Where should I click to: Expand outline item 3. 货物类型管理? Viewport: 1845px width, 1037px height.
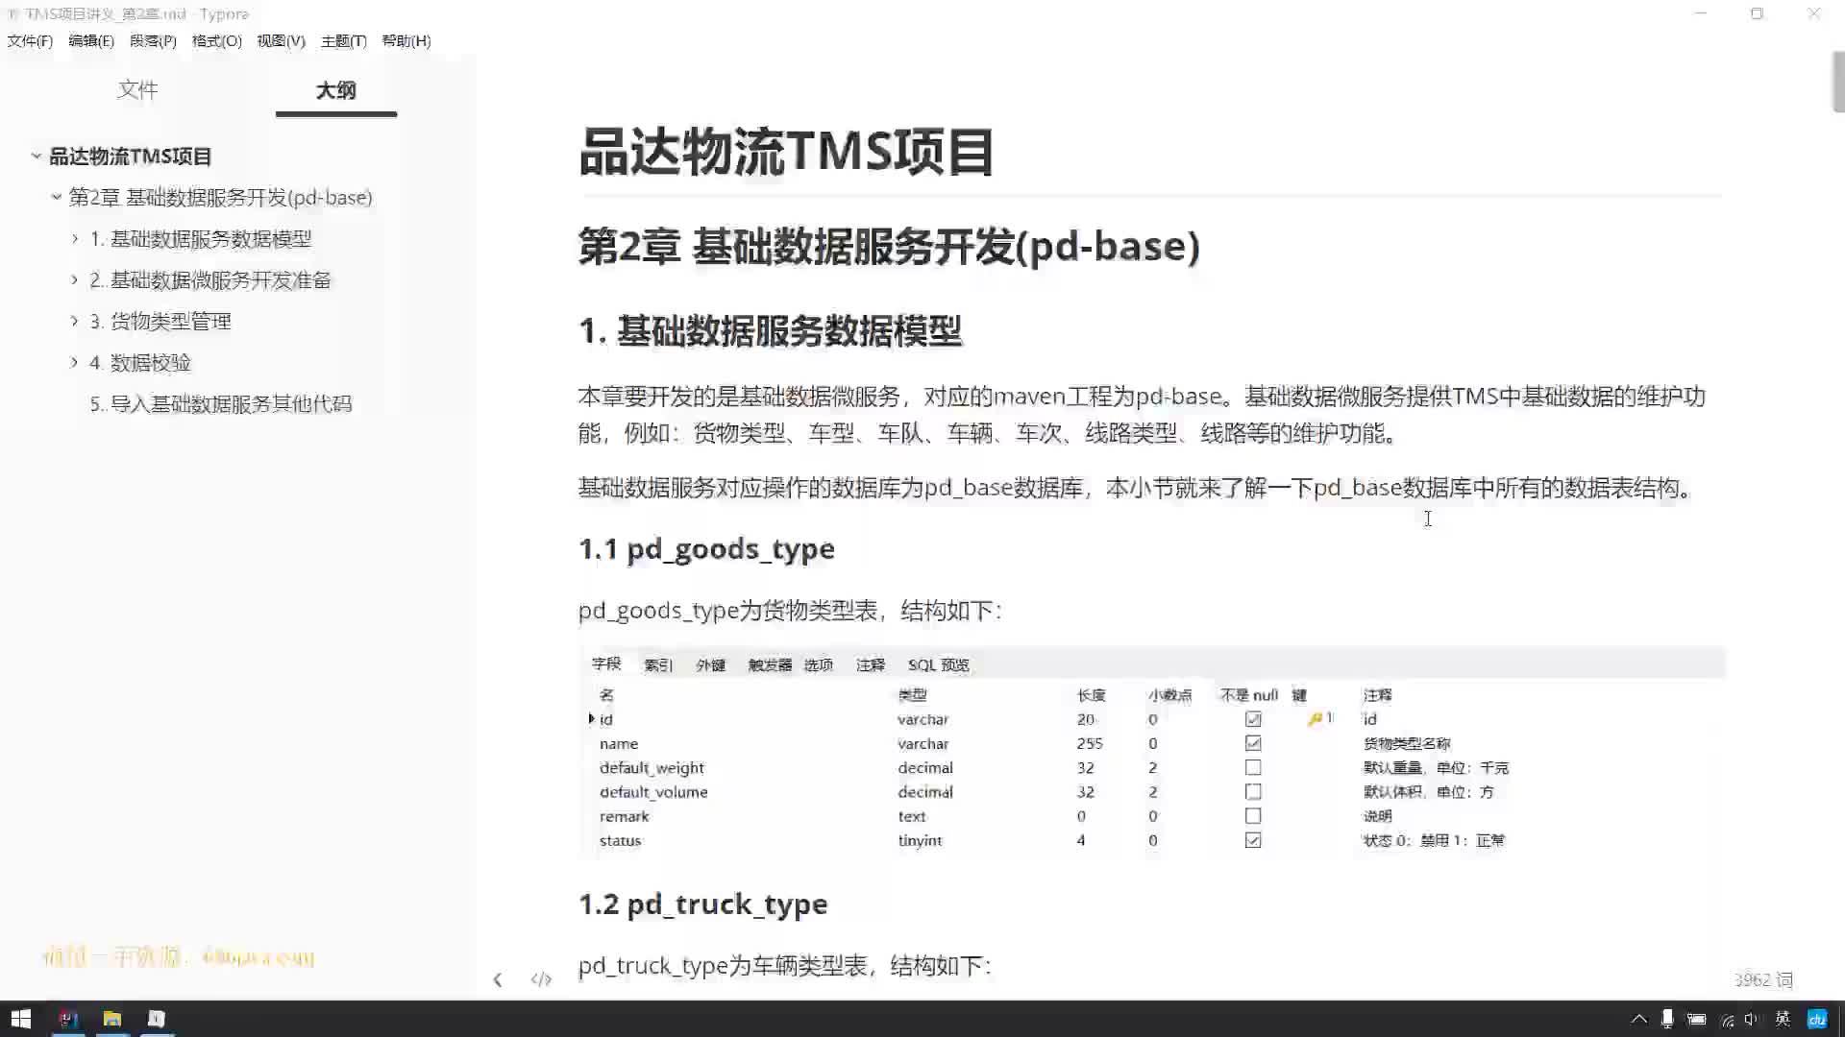click(75, 321)
